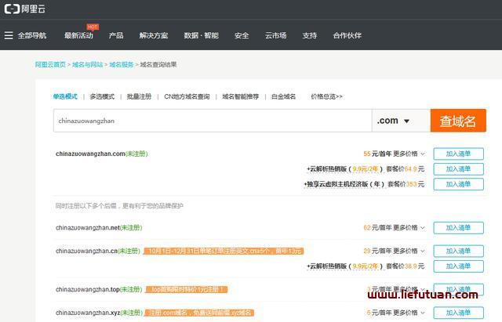This screenshot has width=502, height=322.
Task: Open the .com suffix dropdown
Action: click(401, 121)
